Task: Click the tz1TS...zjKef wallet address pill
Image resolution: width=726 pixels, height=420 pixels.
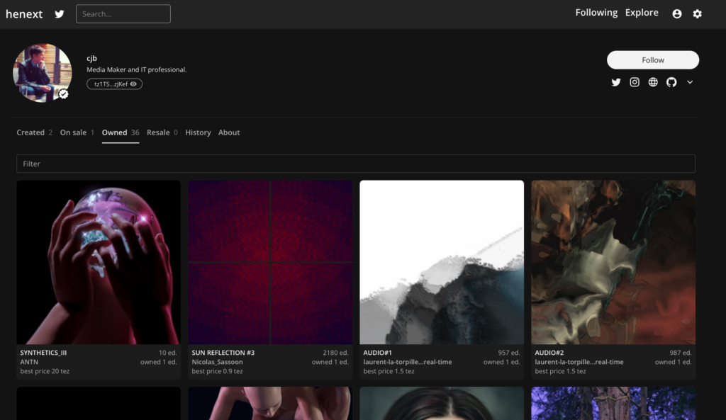Action: coord(114,84)
